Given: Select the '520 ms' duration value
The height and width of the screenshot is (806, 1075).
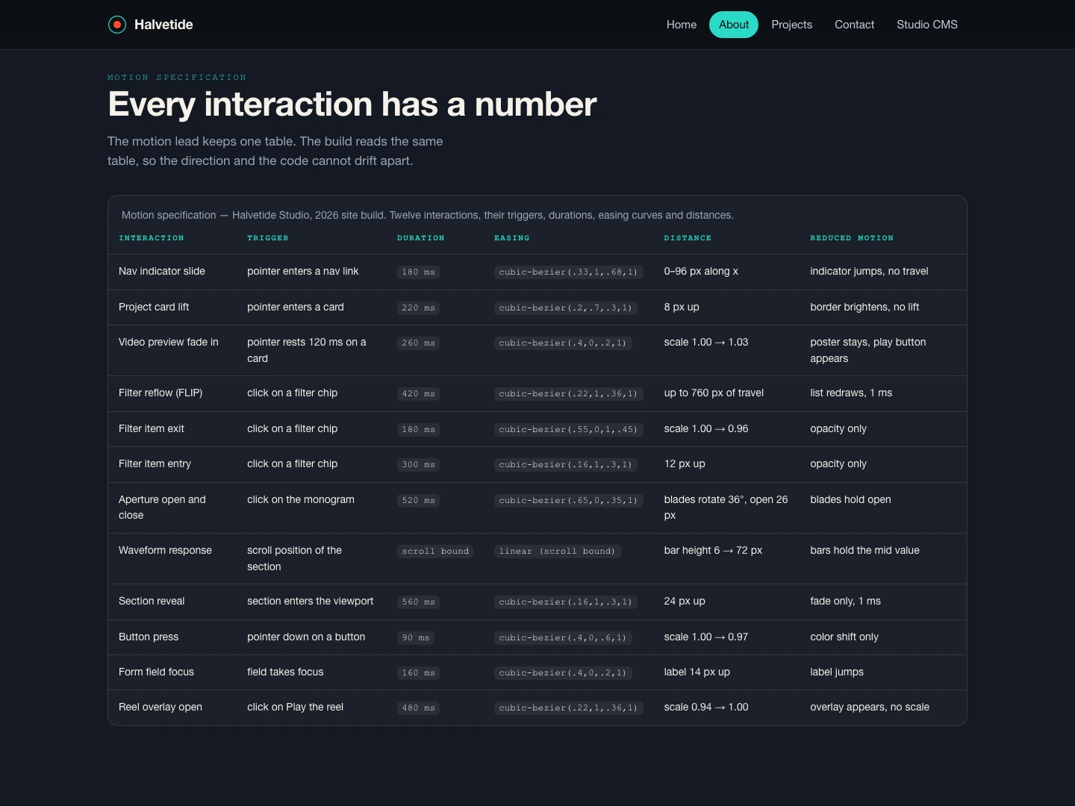Looking at the screenshot, I should [x=418, y=501].
